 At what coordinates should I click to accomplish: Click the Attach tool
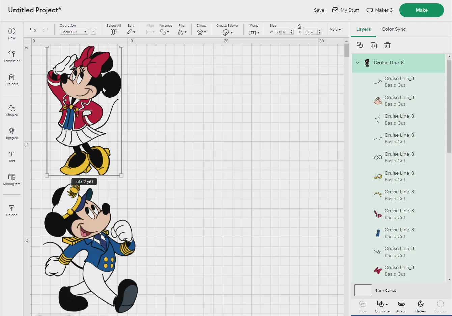coord(401,307)
